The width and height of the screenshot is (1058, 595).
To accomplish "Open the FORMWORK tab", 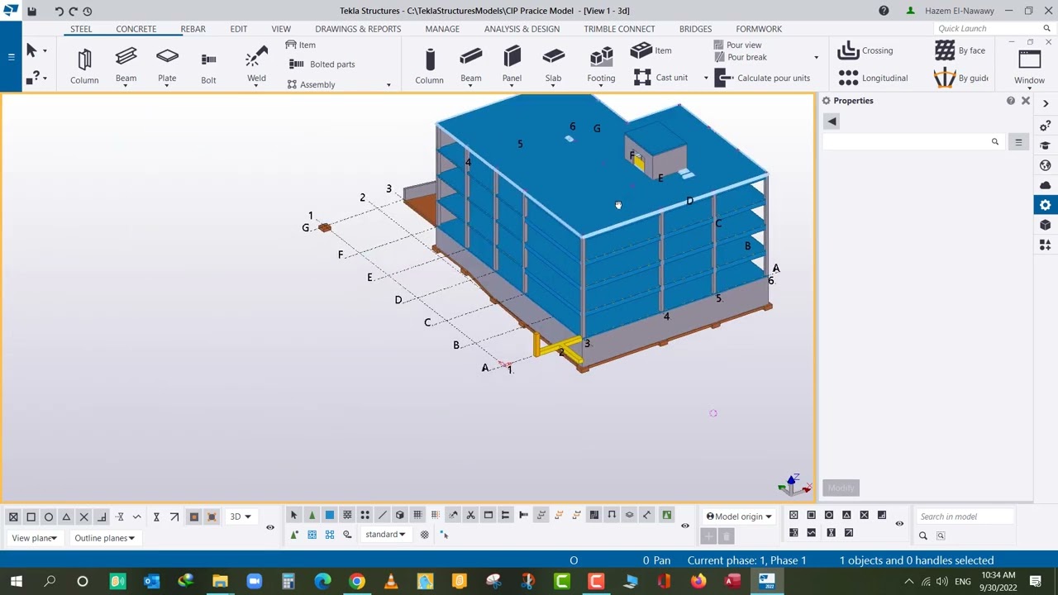I will pyautogui.click(x=759, y=29).
